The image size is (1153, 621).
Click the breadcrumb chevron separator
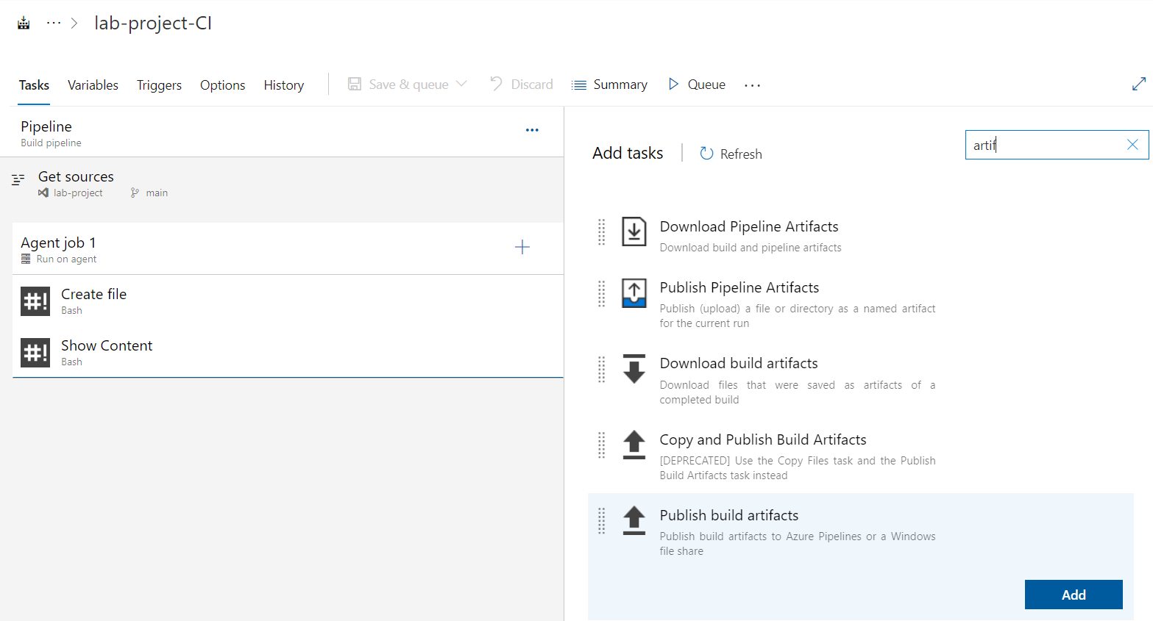pyautogui.click(x=74, y=23)
